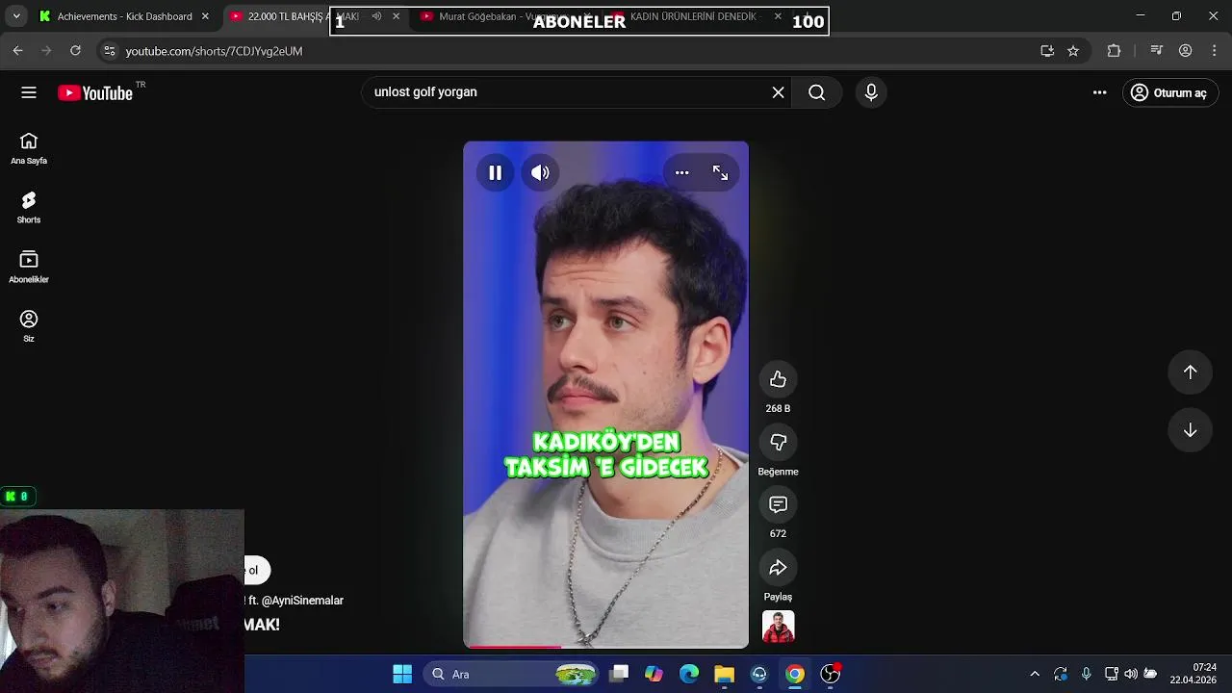Install app icon in the address bar
Viewport: 1232px width, 693px height.
coord(1047,51)
